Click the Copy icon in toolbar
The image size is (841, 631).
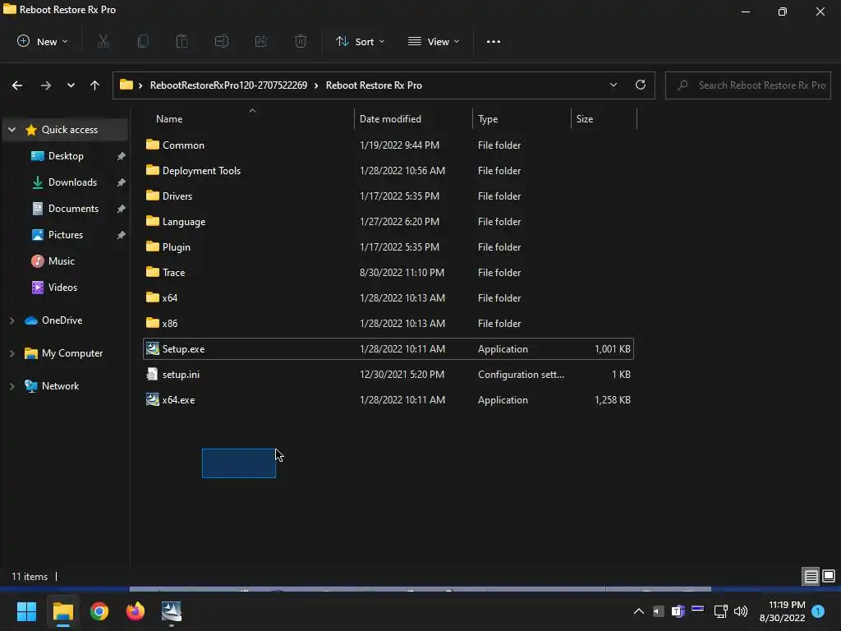coord(143,41)
